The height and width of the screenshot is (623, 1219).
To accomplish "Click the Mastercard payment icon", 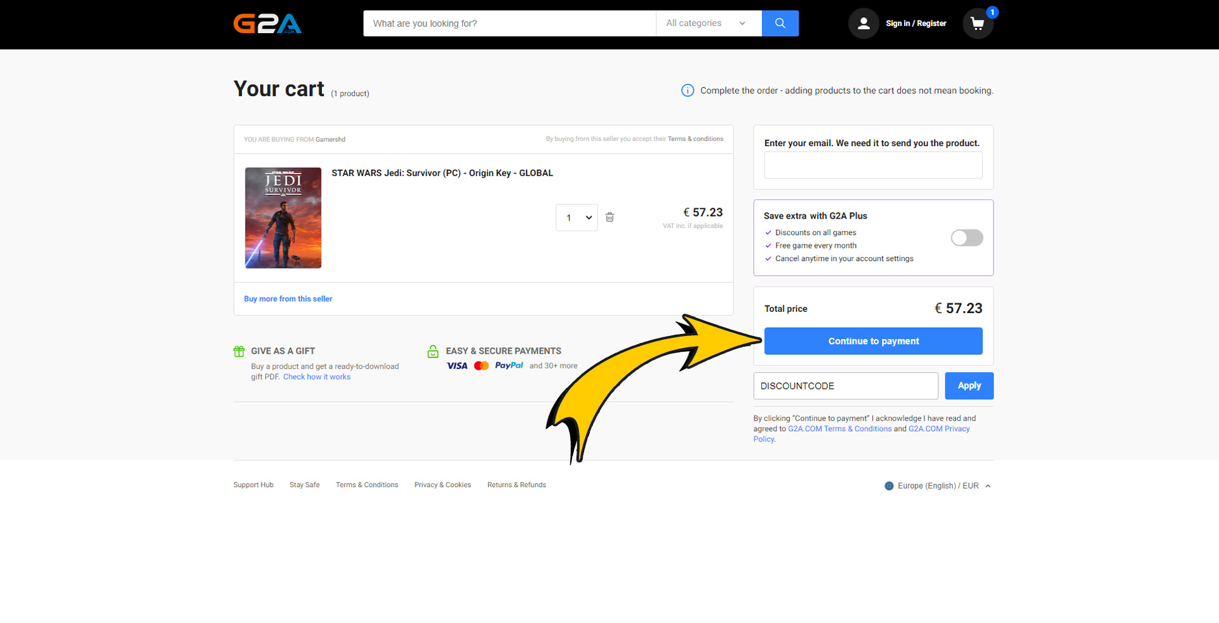I will [481, 365].
